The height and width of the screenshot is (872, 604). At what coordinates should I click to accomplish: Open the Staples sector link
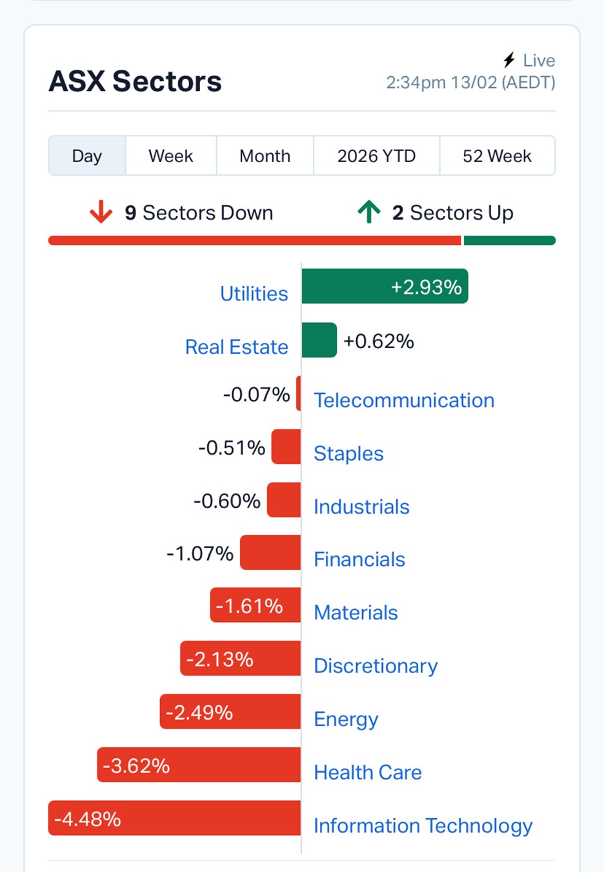(348, 453)
